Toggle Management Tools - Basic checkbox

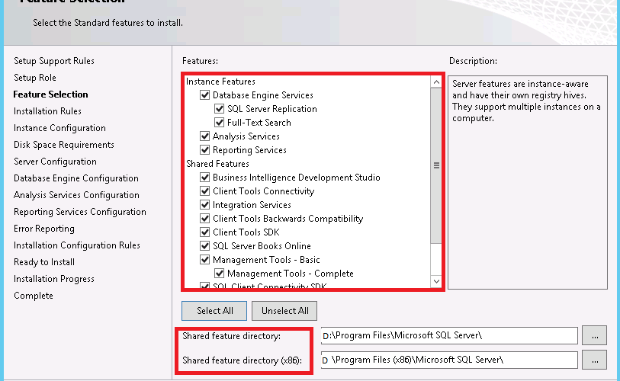205,259
